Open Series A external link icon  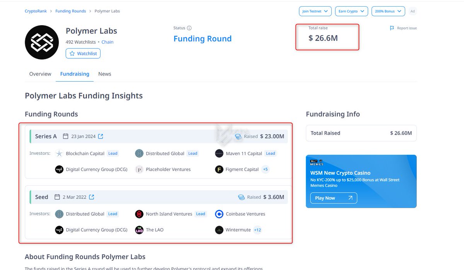click(101, 136)
